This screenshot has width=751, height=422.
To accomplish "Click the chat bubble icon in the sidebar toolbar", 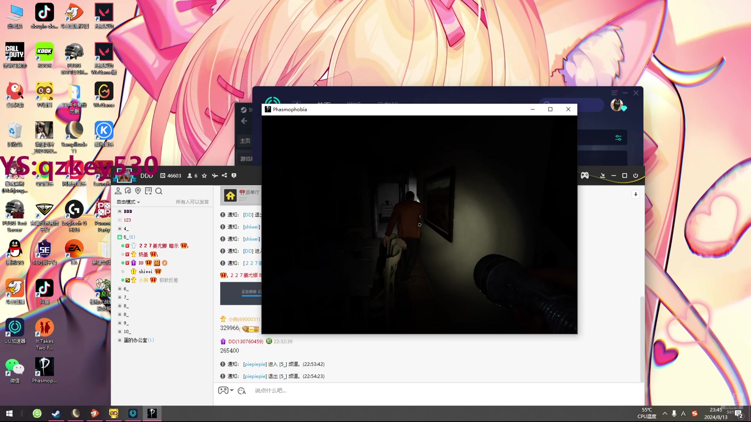I will 128,191.
